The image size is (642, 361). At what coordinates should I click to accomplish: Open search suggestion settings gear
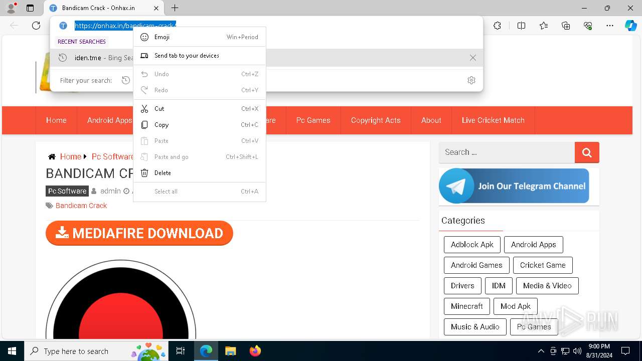pos(471,80)
